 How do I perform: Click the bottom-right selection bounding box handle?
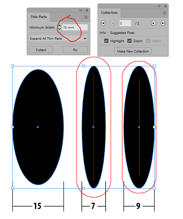click(x=154, y=188)
